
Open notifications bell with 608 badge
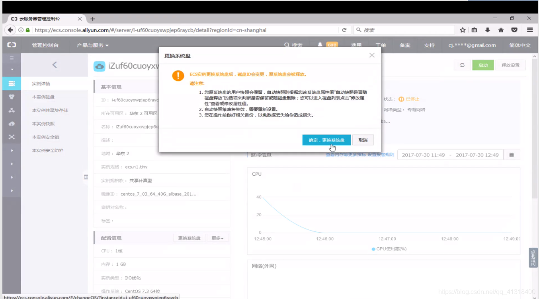pyautogui.click(x=327, y=45)
